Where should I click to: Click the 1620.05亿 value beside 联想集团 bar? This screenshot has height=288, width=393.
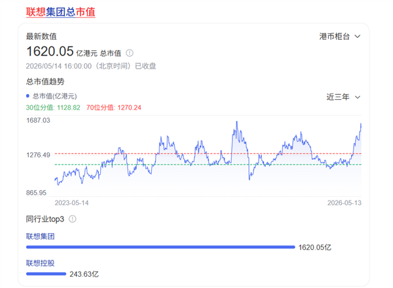315,248
